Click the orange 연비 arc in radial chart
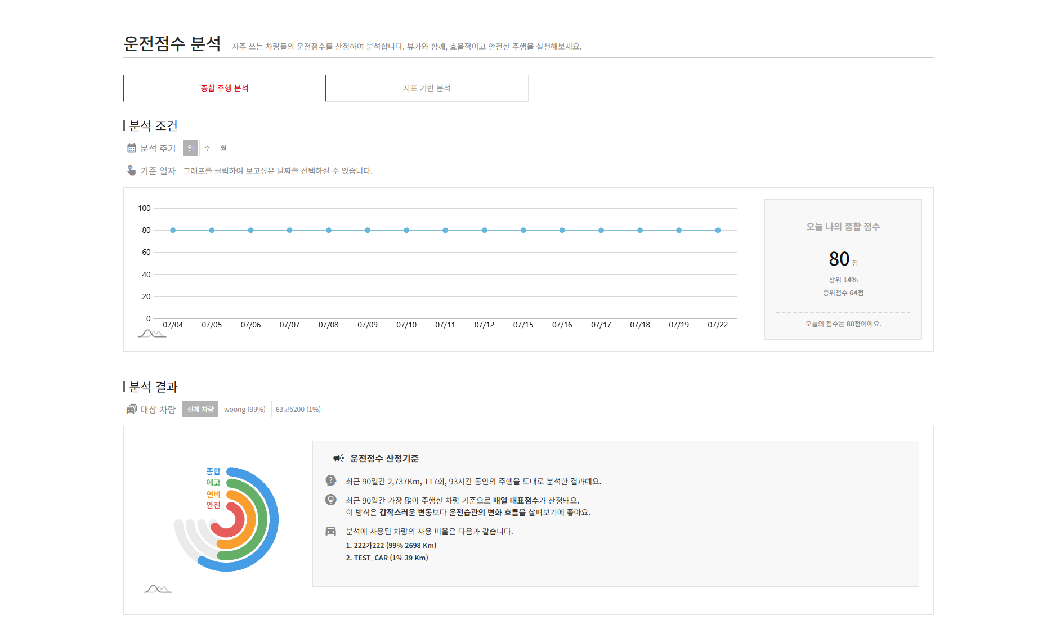Screen dimensions: 1056x638 (x=252, y=520)
